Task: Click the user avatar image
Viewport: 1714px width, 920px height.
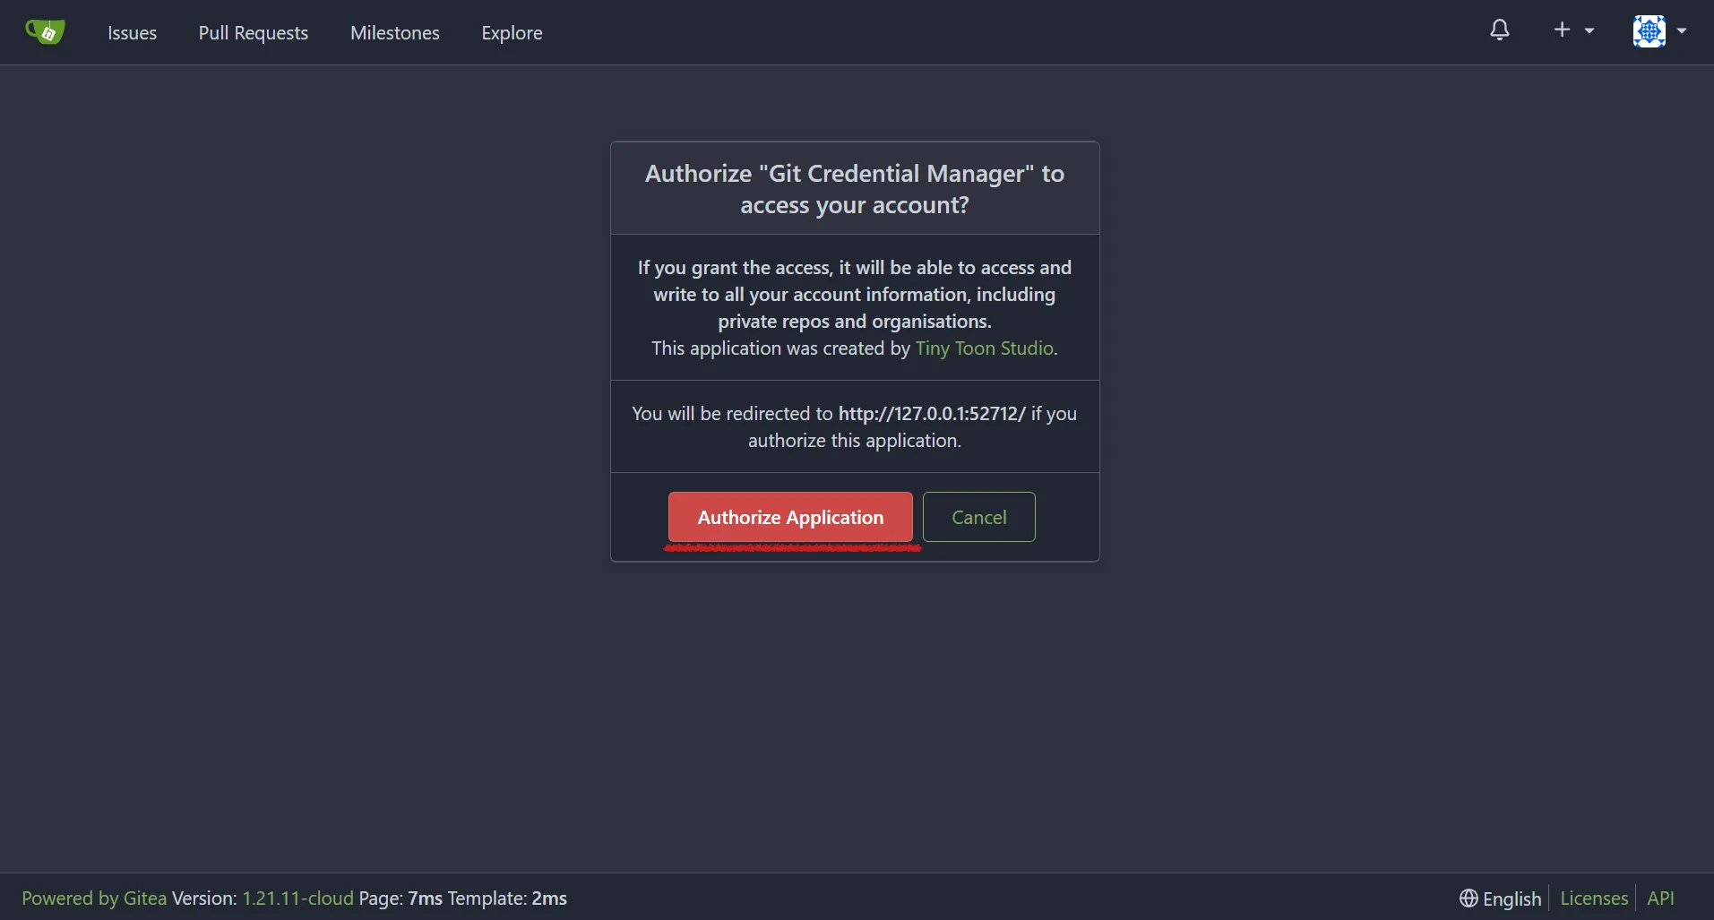Action: tap(1649, 31)
